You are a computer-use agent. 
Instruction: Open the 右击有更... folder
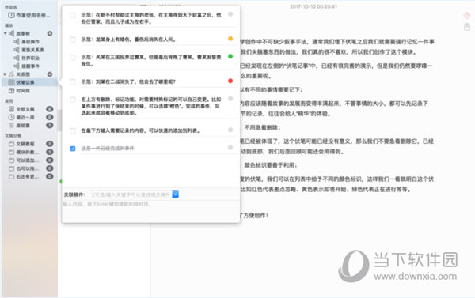[24, 176]
